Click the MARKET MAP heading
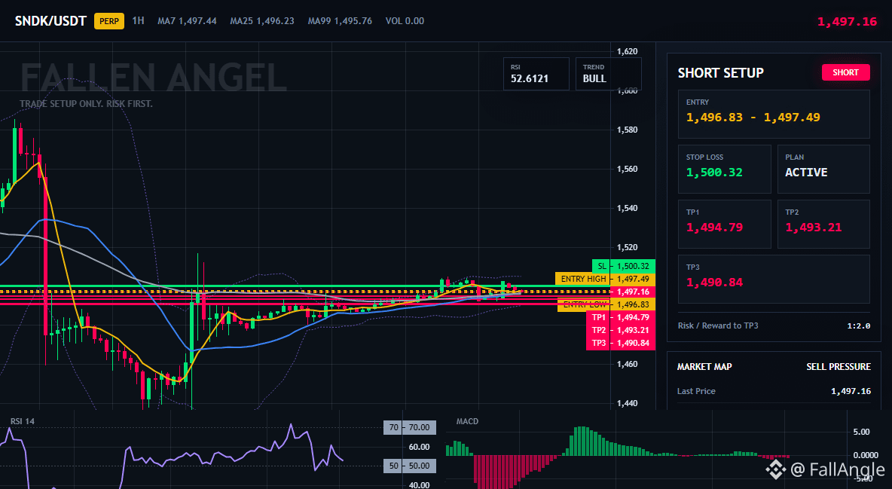Viewport: 892px width, 489px height. tap(704, 367)
